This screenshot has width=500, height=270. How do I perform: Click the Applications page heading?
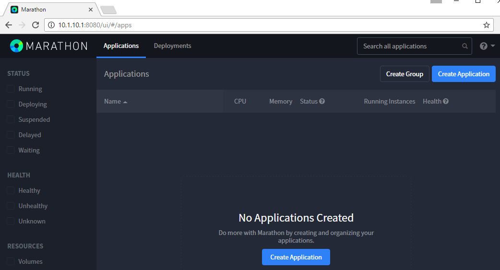point(127,74)
